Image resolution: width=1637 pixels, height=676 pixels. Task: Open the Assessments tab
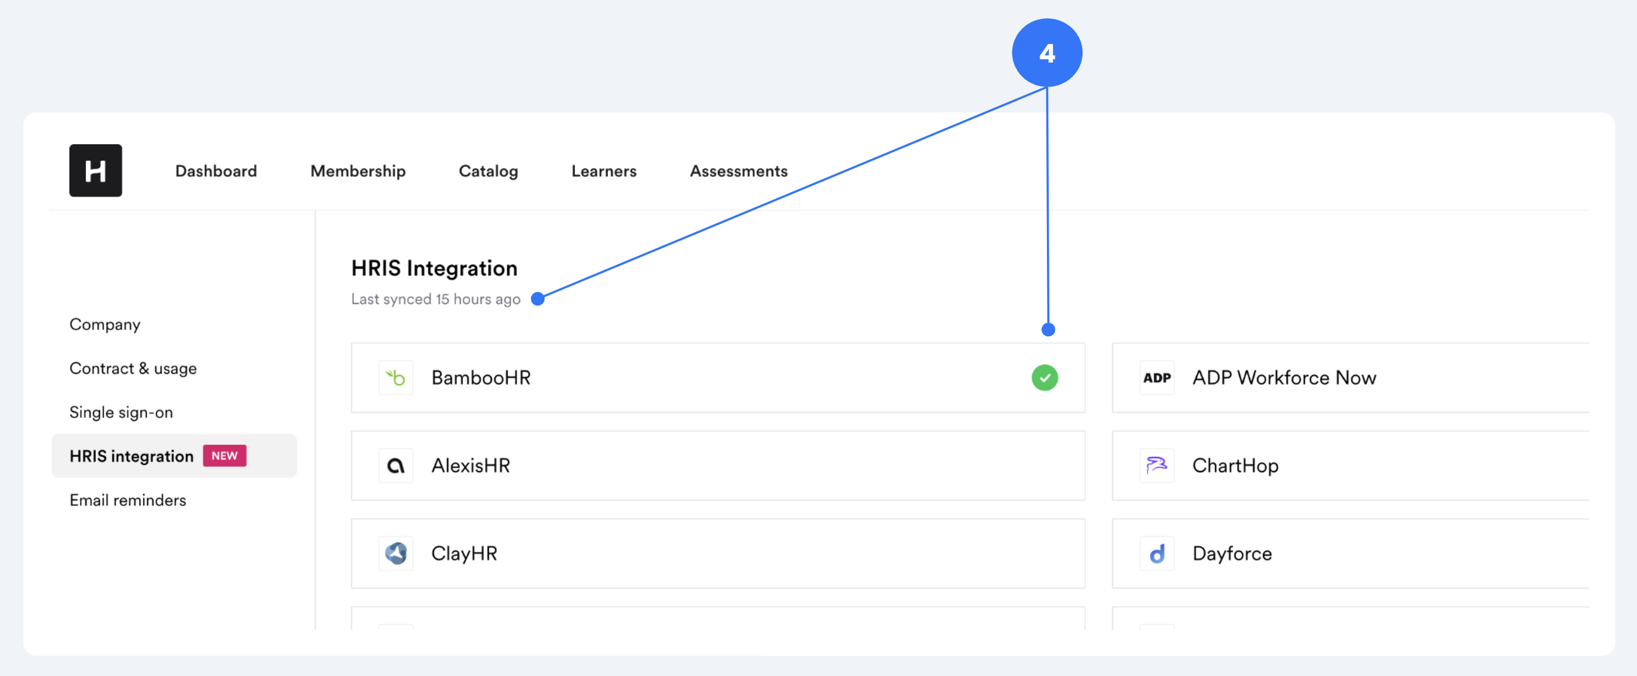pyautogui.click(x=739, y=171)
